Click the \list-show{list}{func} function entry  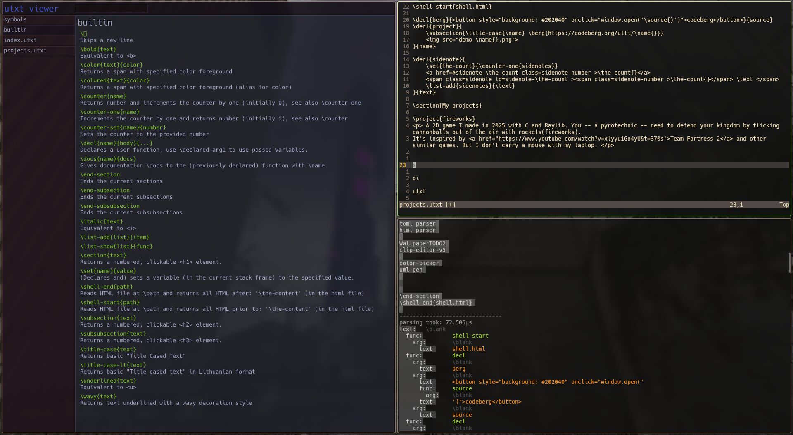[x=116, y=247]
